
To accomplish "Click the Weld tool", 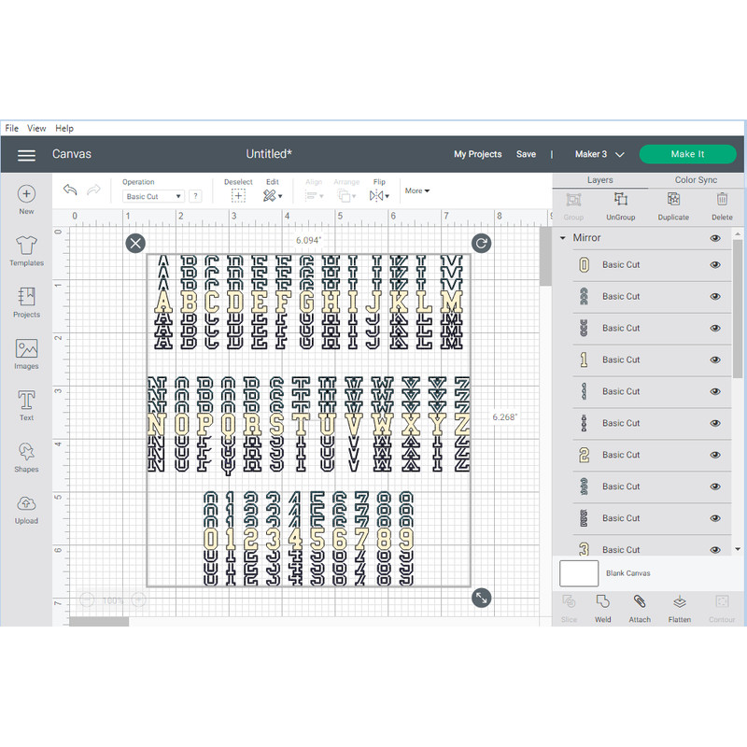I will coord(603,607).
